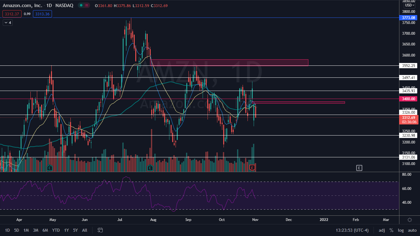Select the 1M date range
This screenshot has width=420, height=236.
(26, 230)
